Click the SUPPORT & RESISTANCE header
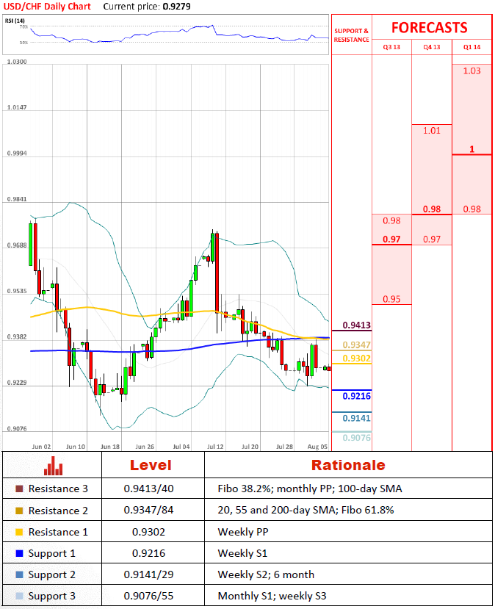Image resolution: width=495 pixels, height=609 pixels. tap(351, 35)
